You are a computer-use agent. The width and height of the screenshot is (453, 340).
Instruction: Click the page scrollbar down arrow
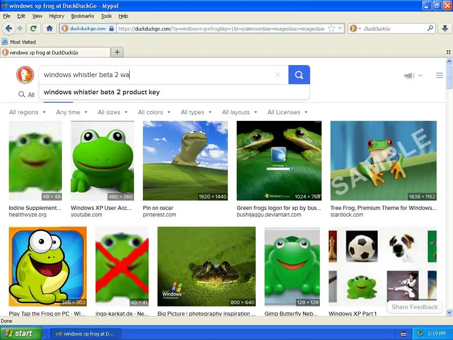coord(449,312)
